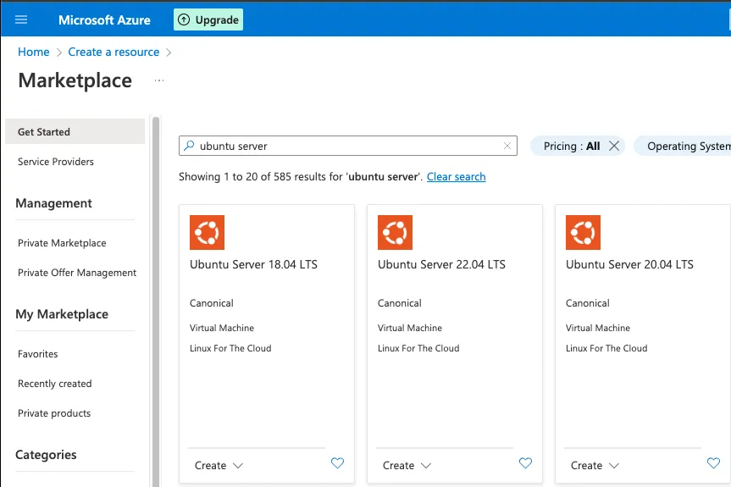Go to Home breadcrumb link
Image resolution: width=731 pixels, height=487 pixels.
pyautogui.click(x=34, y=52)
